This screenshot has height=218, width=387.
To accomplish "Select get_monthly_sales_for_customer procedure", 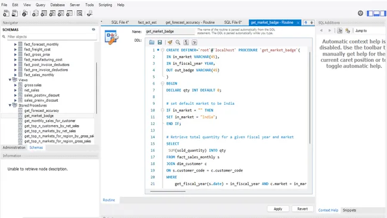I will pos(49,121).
